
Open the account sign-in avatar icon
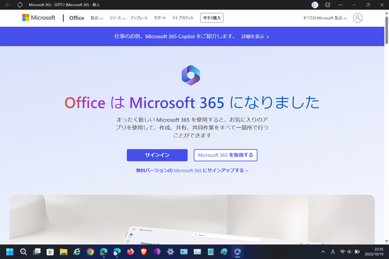pyautogui.click(x=358, y=18)
